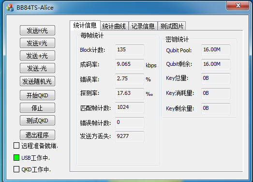
Task: Open the 记录信息 tab
Action: click(x=143, y=26)
